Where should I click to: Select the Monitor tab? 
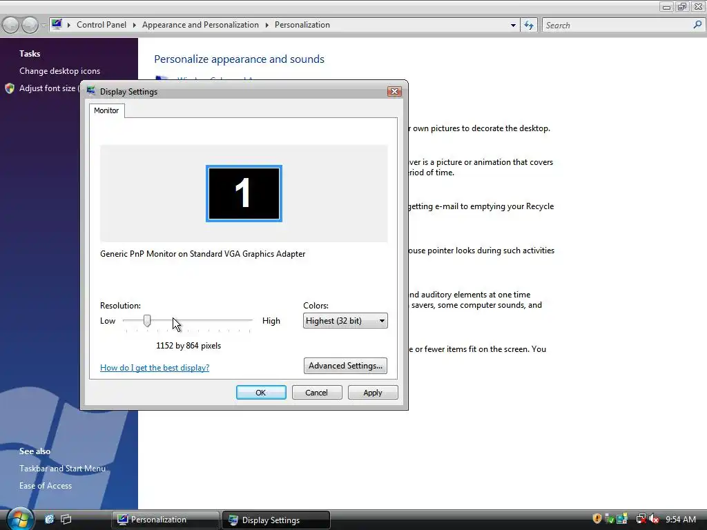tap(106, 110)
